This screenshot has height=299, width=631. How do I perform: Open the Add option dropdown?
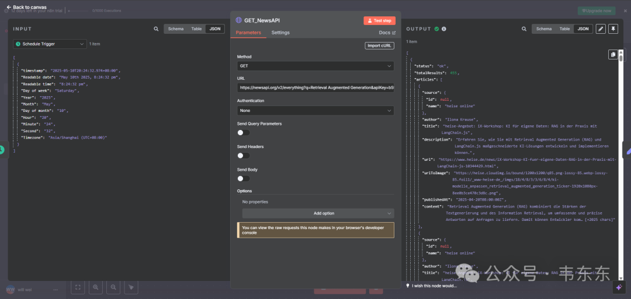[318, 213]
